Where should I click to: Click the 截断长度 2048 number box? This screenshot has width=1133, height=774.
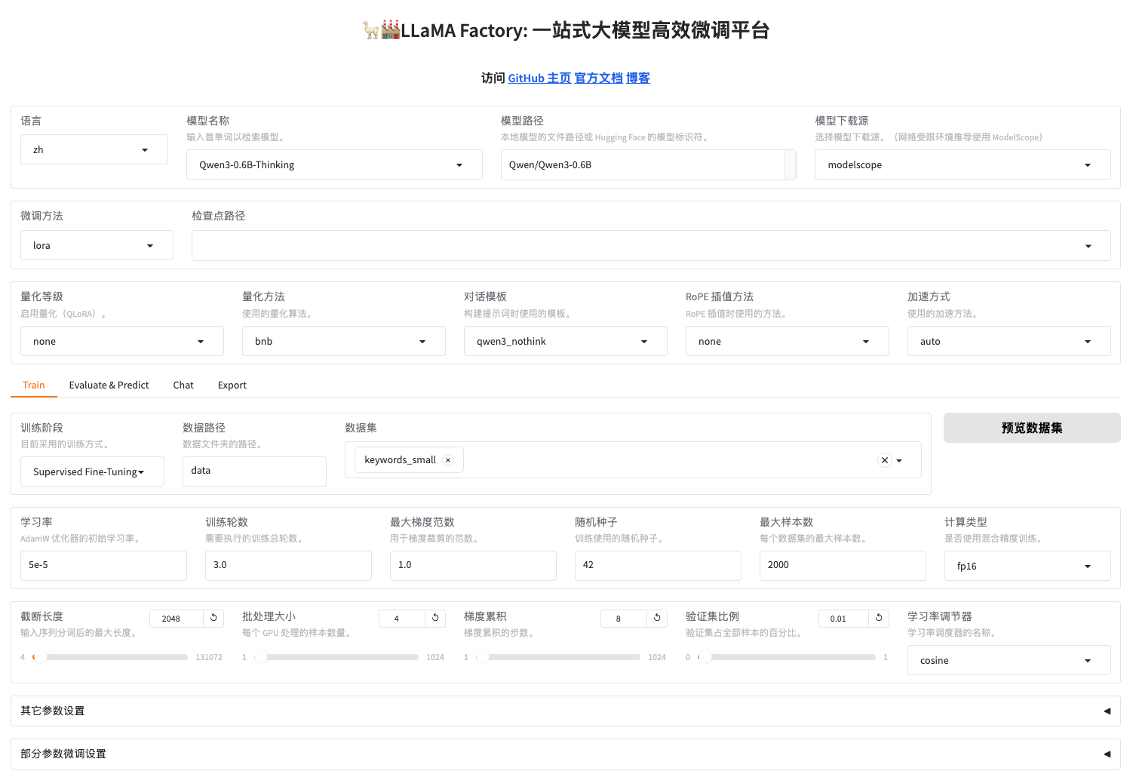click(177, 619)
